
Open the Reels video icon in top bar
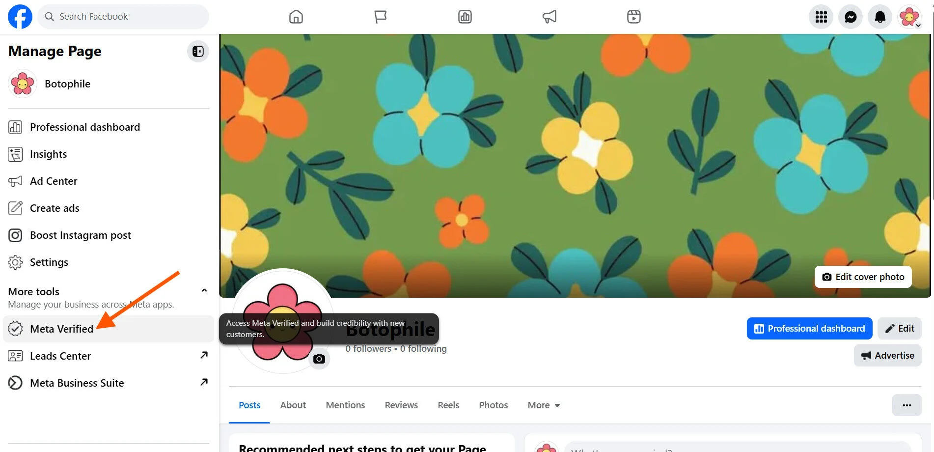pyautogui.click(x=633, y=17)
